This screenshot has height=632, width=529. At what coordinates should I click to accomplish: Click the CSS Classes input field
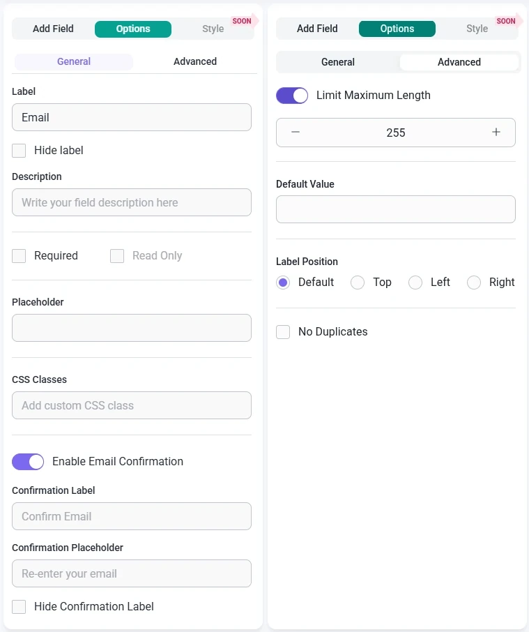(131, 405)
